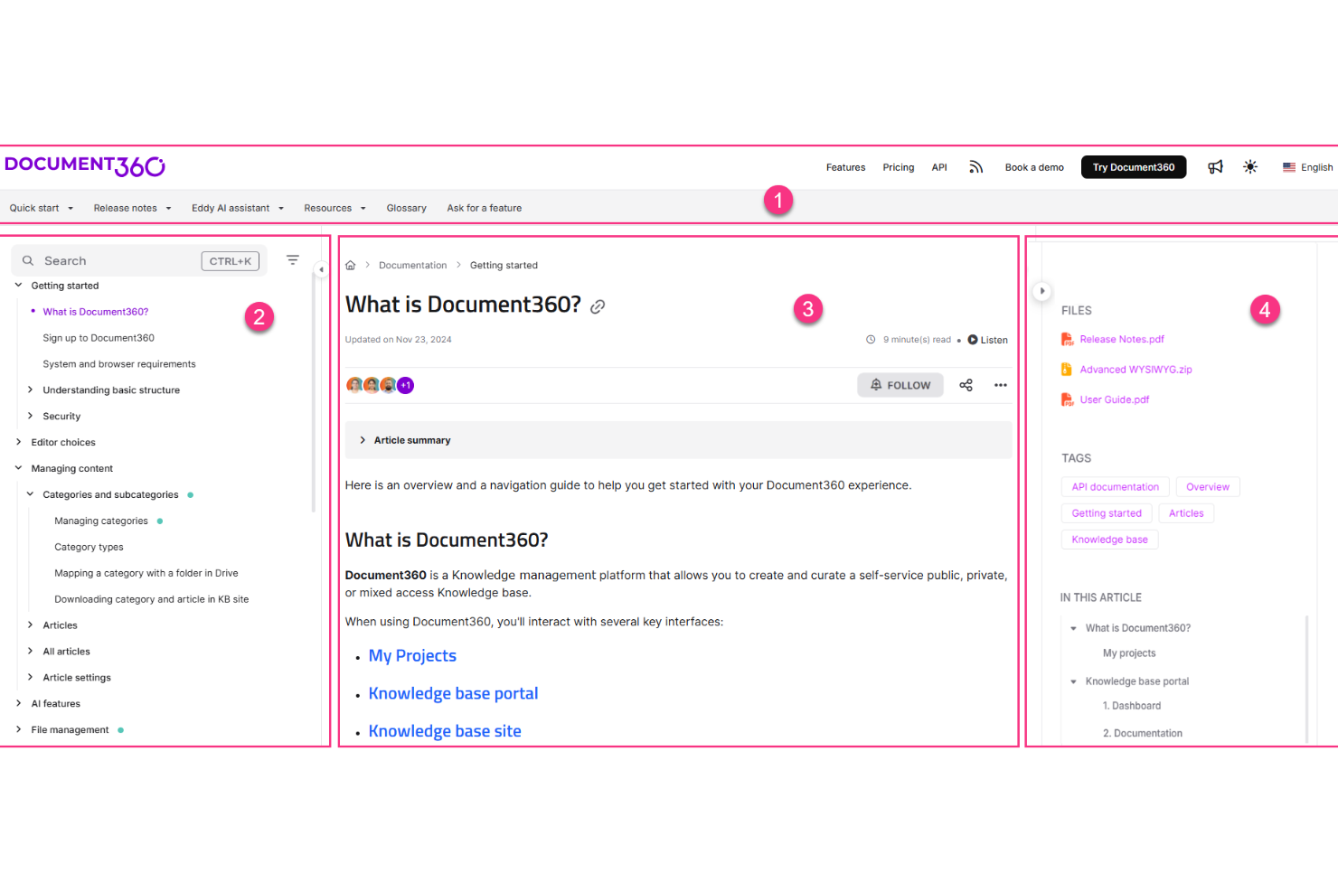Expand the Security category chevron
Screen dimensions: 1338x892
pyautogui.click(x=30, y=416)
